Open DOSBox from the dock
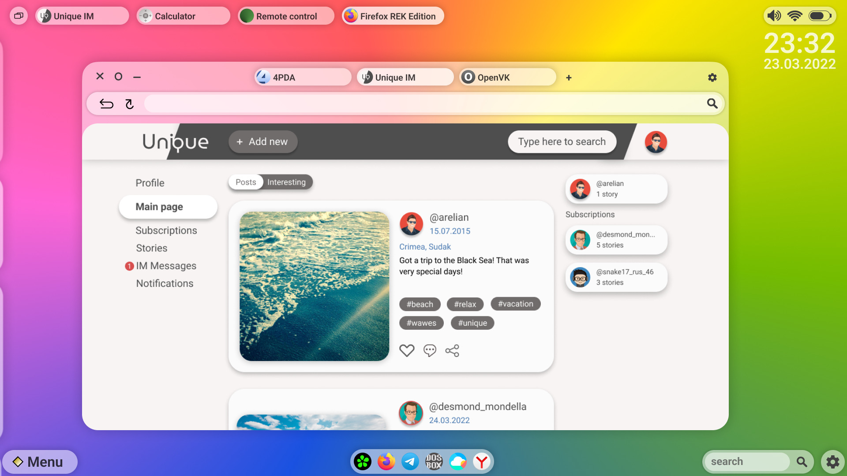847x476 pixels. pos(434,461)
